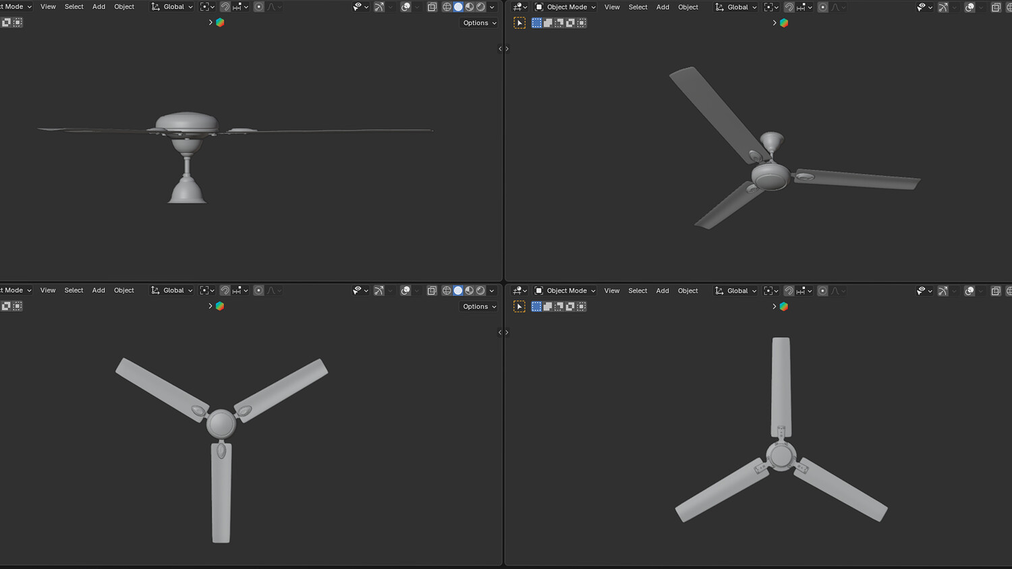Switch side-view fan viewport to wireframe shading
This screenshot has width=1012, height=569.
(447, 7)
